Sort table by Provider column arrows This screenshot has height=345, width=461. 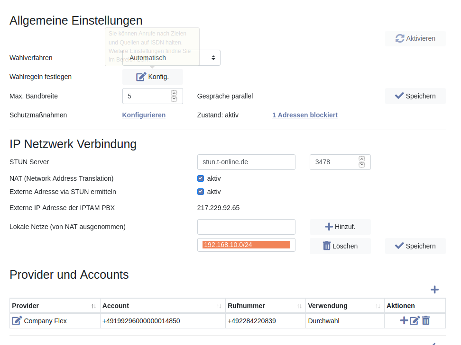pos(93,306)
